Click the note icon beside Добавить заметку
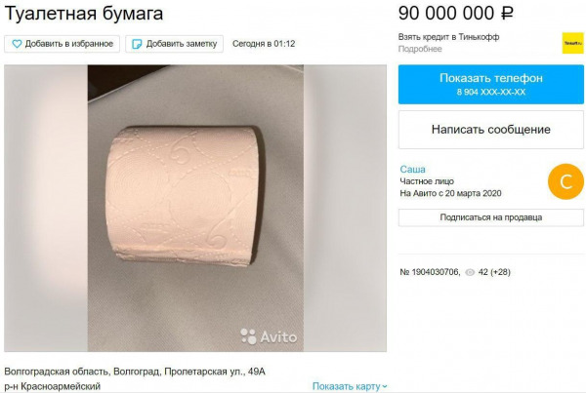 [137, 44]
